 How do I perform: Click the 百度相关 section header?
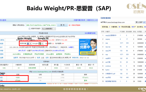pyautogui.click(x=46, y=62)
